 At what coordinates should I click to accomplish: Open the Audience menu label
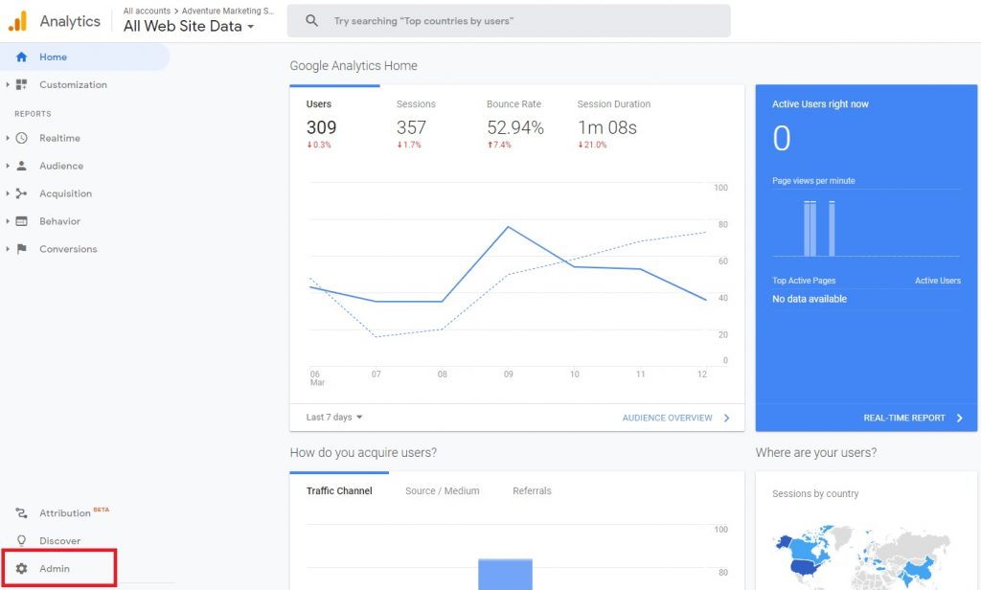[x=61, y=166]
